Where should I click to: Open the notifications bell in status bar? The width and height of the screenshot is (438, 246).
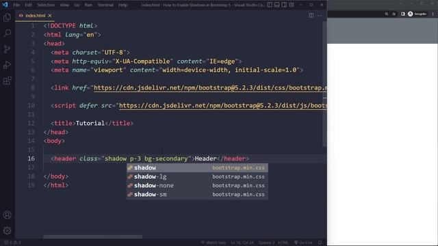320,243
